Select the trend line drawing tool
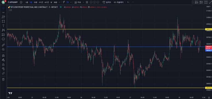 point(3,12)
